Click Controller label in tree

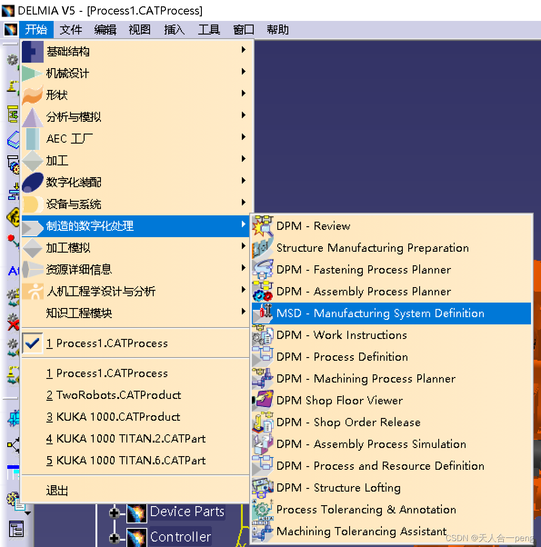[x=180, y=537]
